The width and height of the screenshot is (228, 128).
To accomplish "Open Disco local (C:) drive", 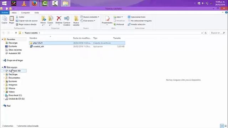I will point(15,95).
